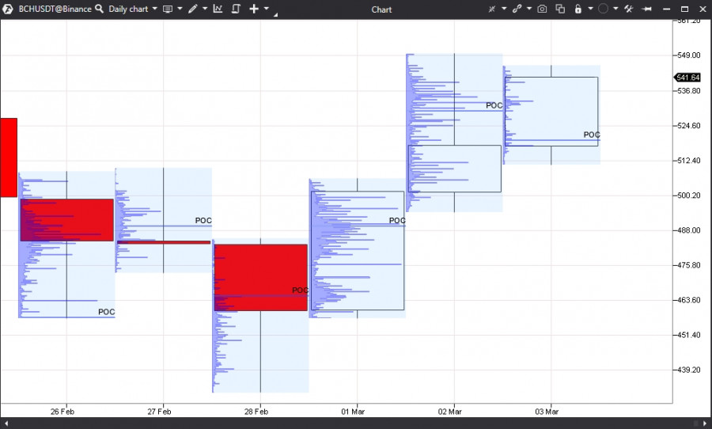
Task: Take a chart screenshot with camera icon
Action: tap(542, 9)
